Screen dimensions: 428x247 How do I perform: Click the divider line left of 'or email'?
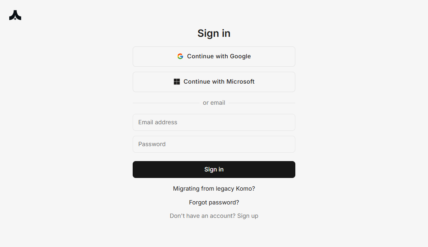[166, 103]
